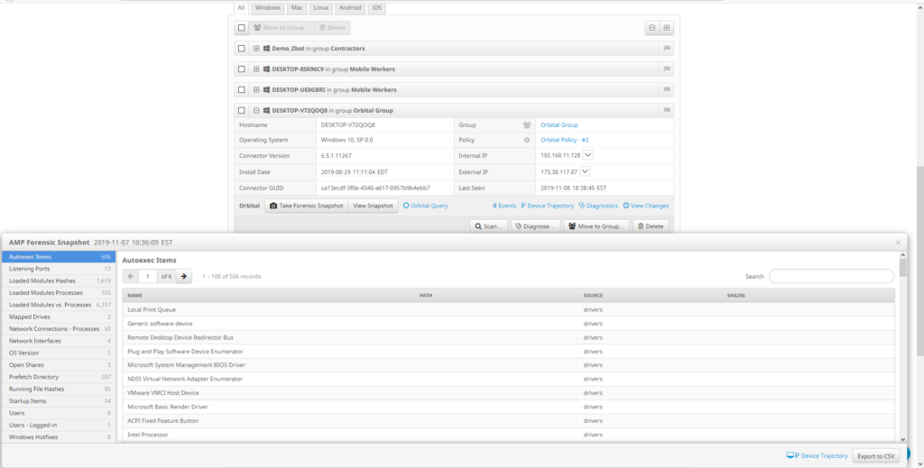The width and height of the screenshot is (924, 468).
Task: Switch to the Linux tab
Action: click(320, 7)
